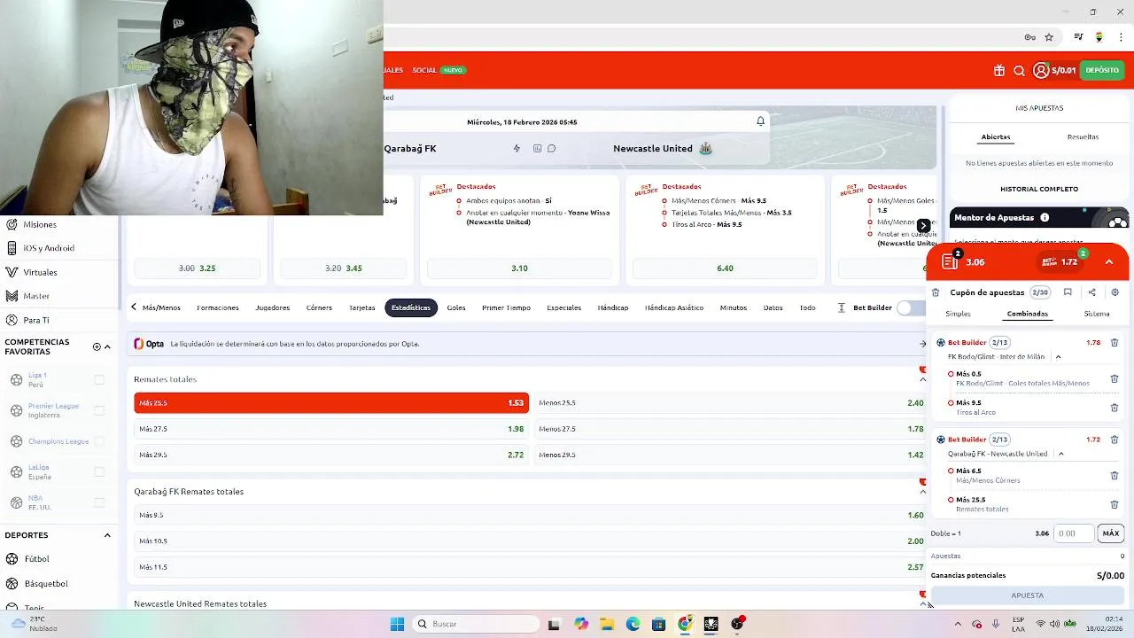
Task: Save coupon with the bookmark icon
Action: [x=1068, y=292]
